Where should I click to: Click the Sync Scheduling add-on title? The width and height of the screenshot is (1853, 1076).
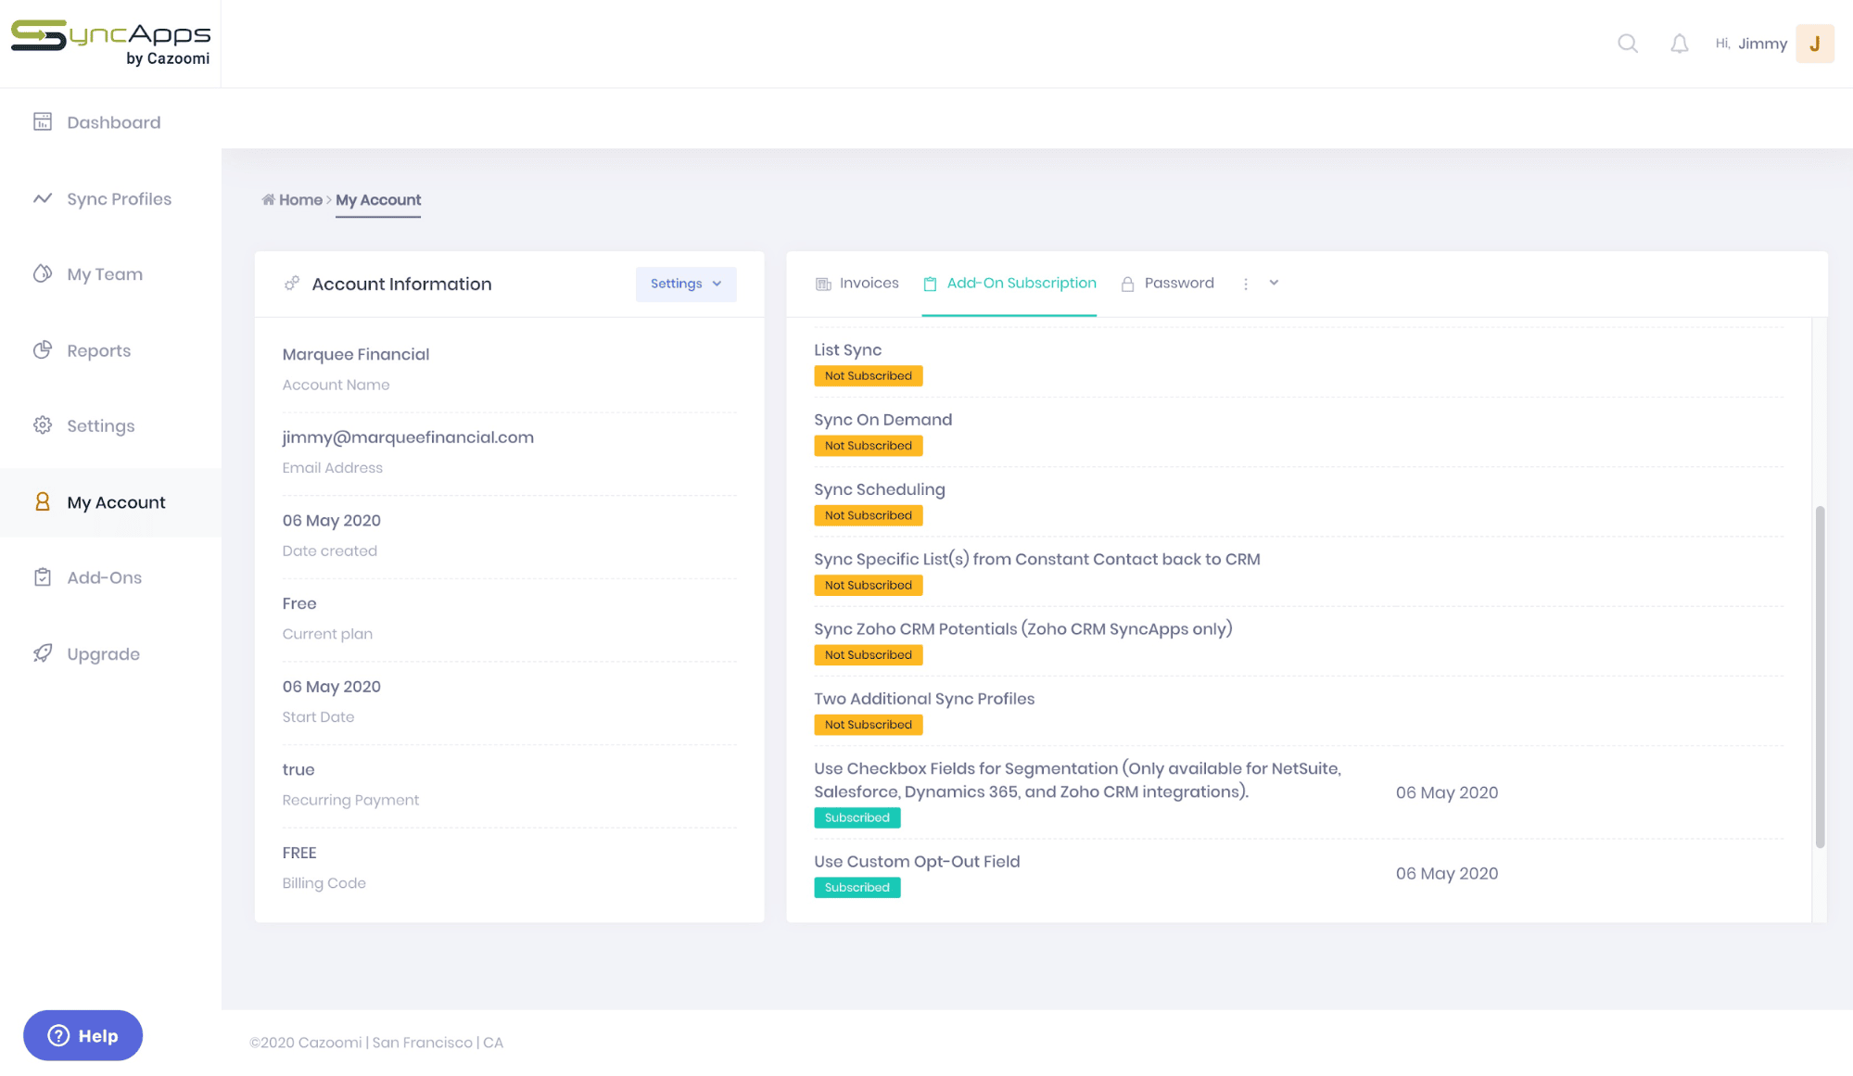pyautogui.click(x=879, y=489)
